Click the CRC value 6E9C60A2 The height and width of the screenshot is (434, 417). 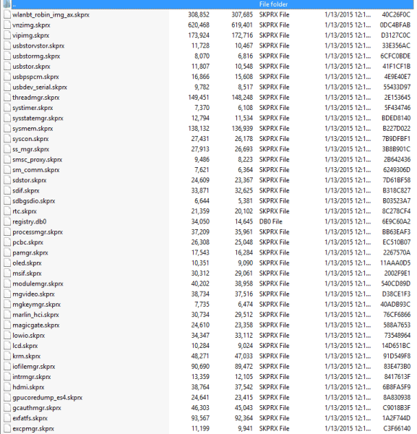[396, 221]
